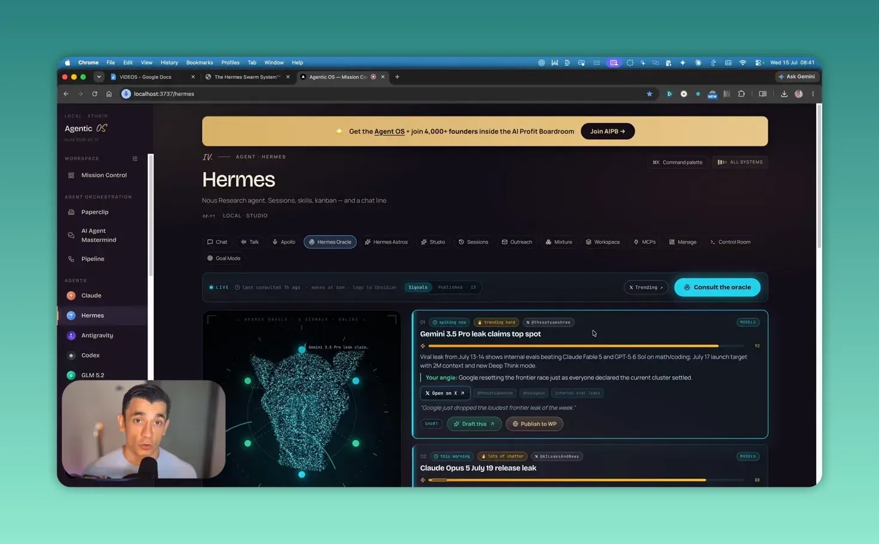Open Chrome Bookmarks menu
Screen dimensions: 879x544
point(199,62)
